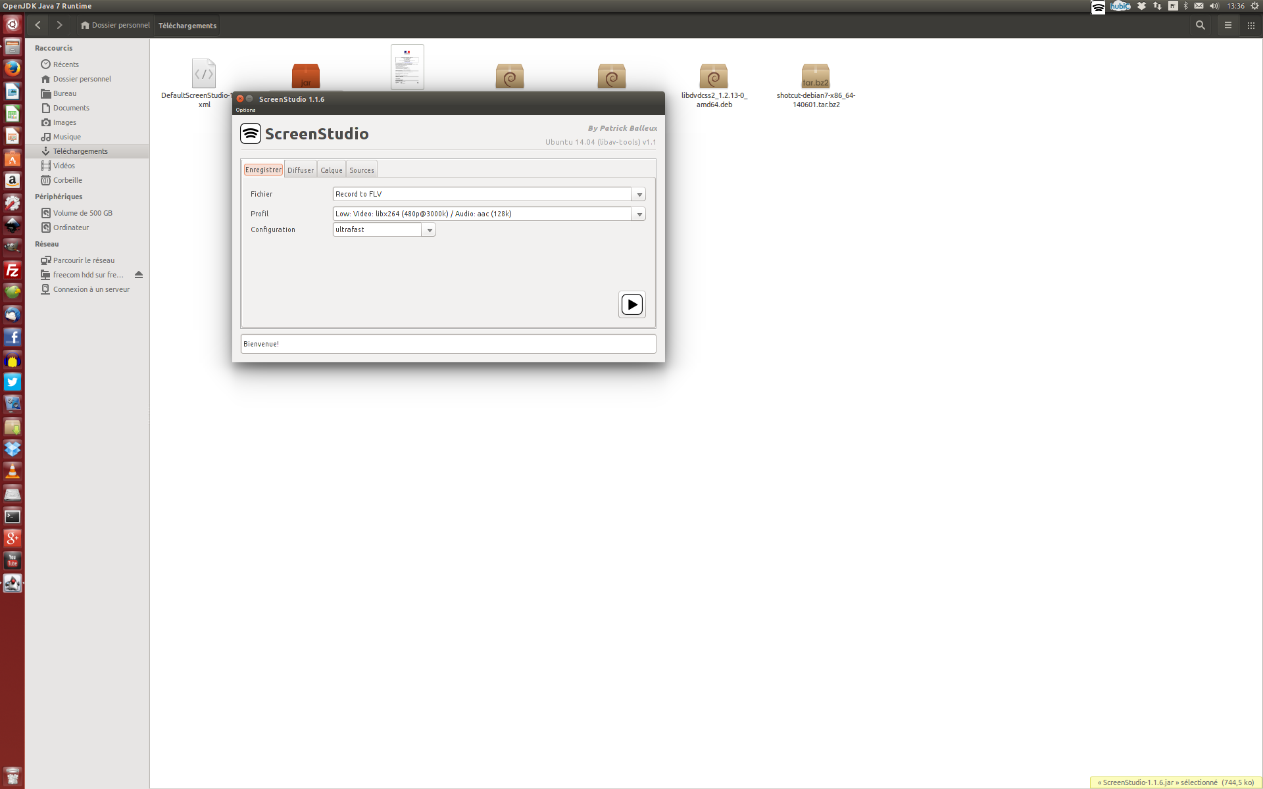Select the shotcut-debian7 tar.bz2 archive
The image size is (1263, 789).
click(x=816, y=76)
